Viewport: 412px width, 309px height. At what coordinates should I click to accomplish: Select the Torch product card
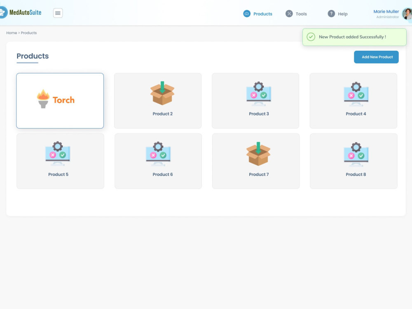point(60,101)
